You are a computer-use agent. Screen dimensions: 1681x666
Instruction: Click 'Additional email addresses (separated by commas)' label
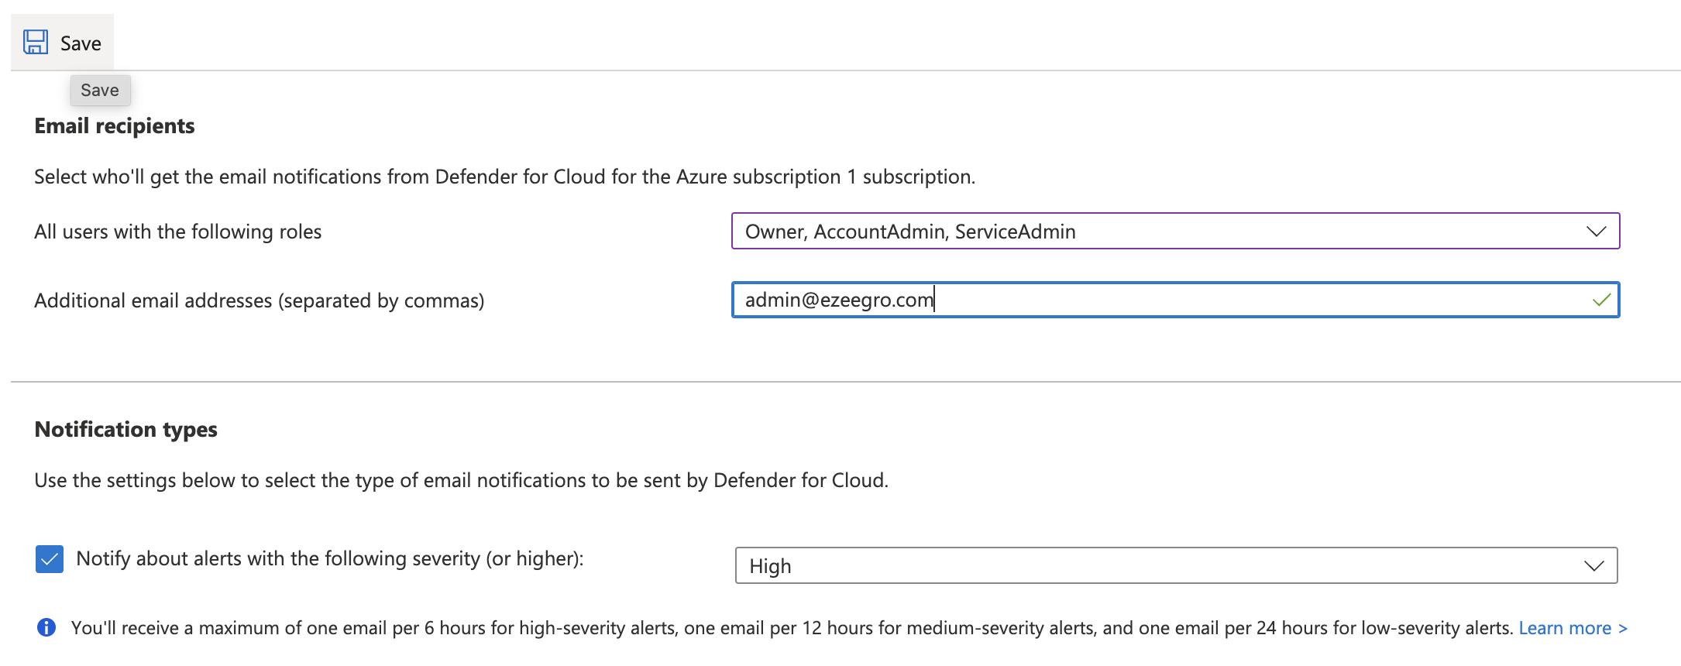(x=260, y=300)
